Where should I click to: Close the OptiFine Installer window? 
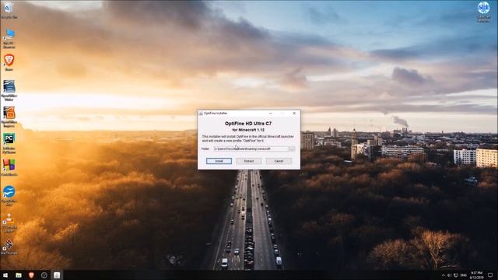coord(294,114)
